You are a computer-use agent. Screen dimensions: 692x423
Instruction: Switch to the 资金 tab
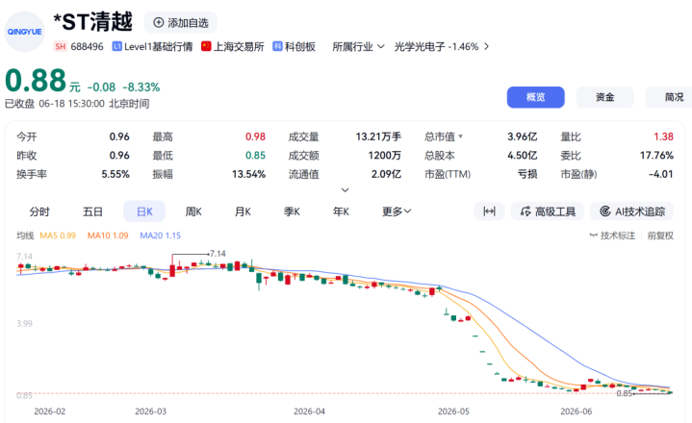tap(604, 97)
